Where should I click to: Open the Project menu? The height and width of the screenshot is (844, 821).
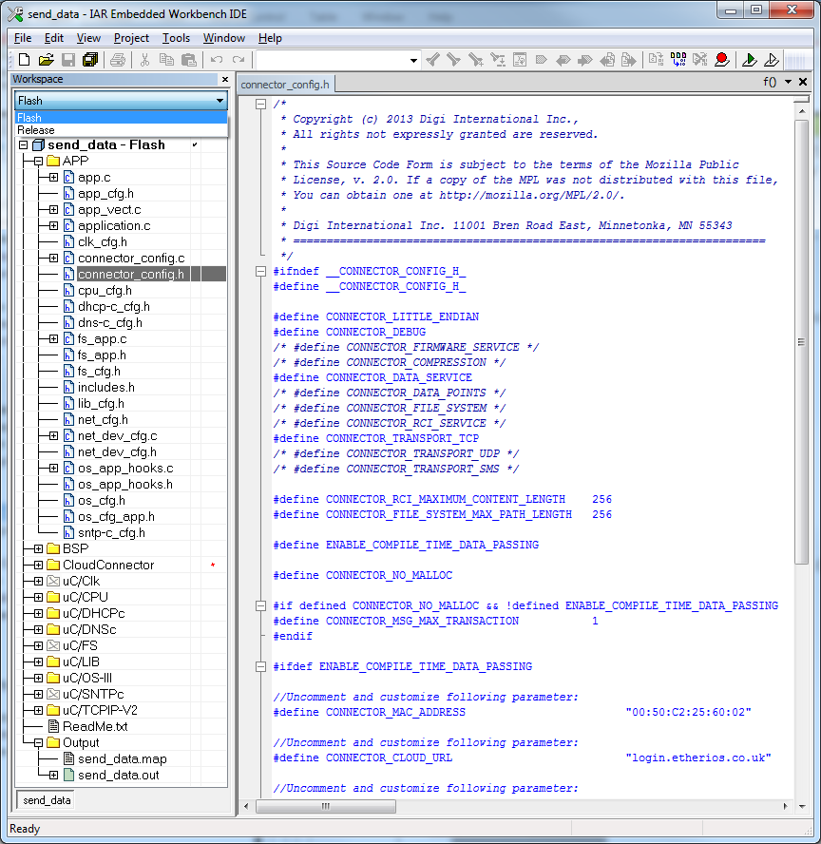click(x=131, y=38)
